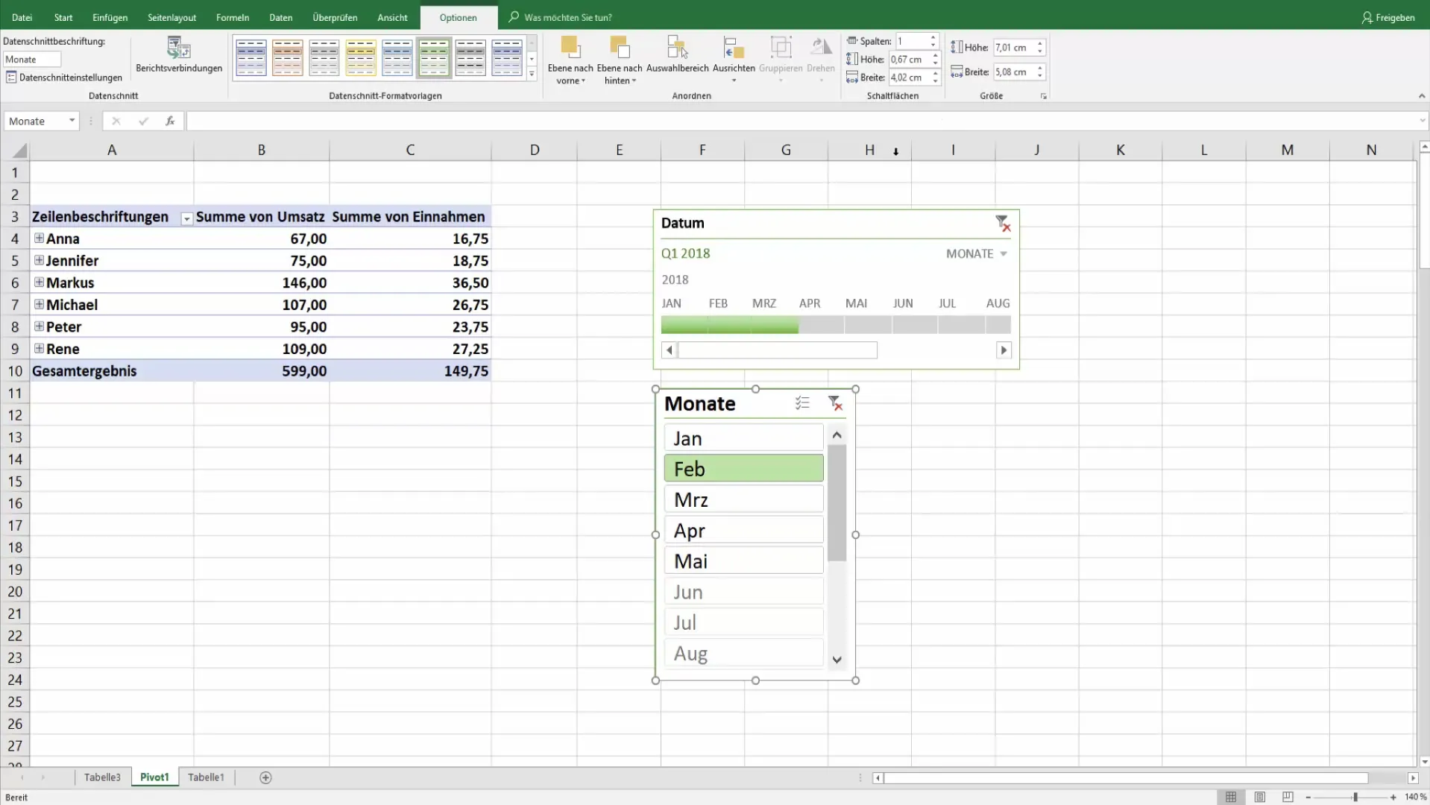Open the Datei tab

22,17
